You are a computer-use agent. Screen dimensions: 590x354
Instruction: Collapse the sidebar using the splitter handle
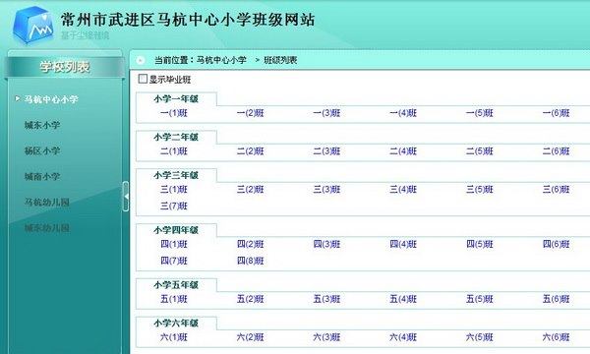click(126, 196)
